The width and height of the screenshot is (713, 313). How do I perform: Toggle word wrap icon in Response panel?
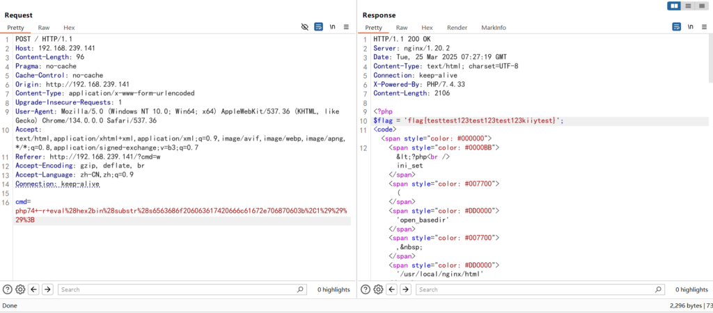676,27
